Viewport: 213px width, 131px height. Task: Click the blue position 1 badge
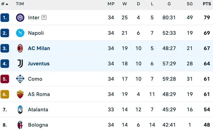(x=5, y=18)
